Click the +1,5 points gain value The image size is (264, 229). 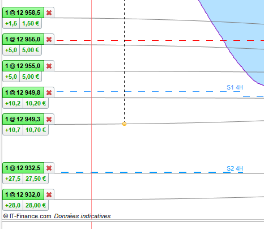coord(11,23)
